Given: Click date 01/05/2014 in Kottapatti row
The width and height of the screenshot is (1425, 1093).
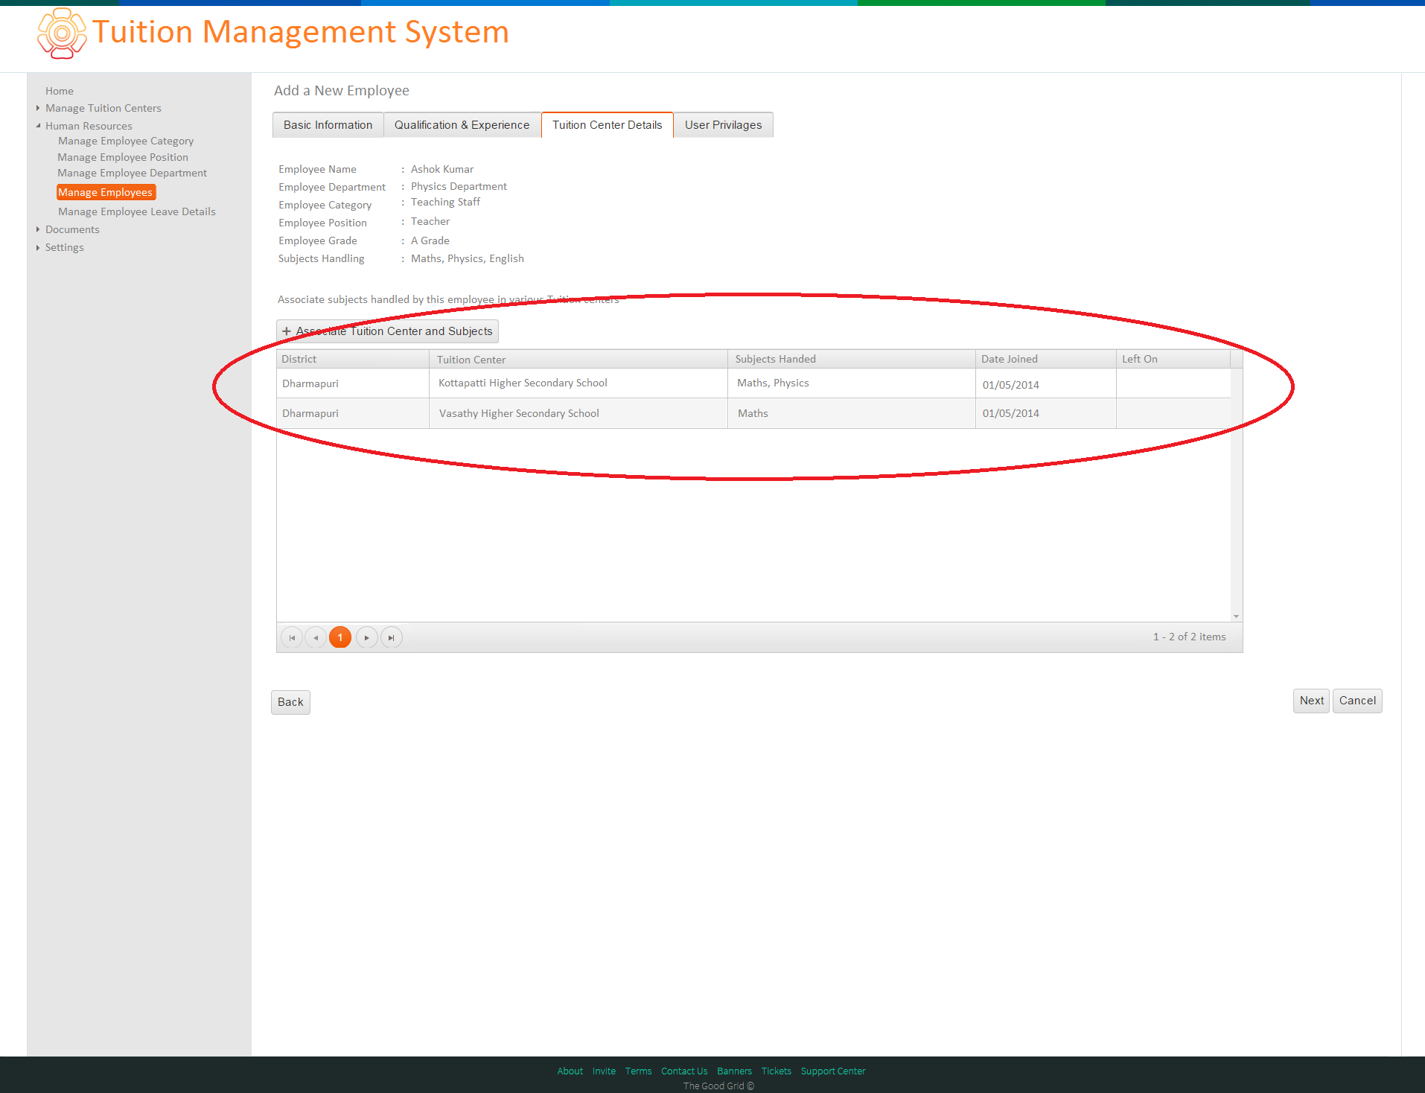Looking at the screenshot, I should point(1046,383).
